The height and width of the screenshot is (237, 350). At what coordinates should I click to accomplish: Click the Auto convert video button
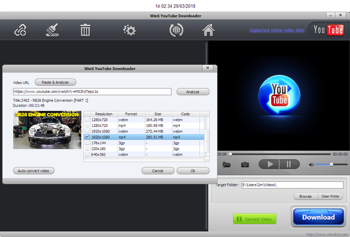[x=34, y=171]
